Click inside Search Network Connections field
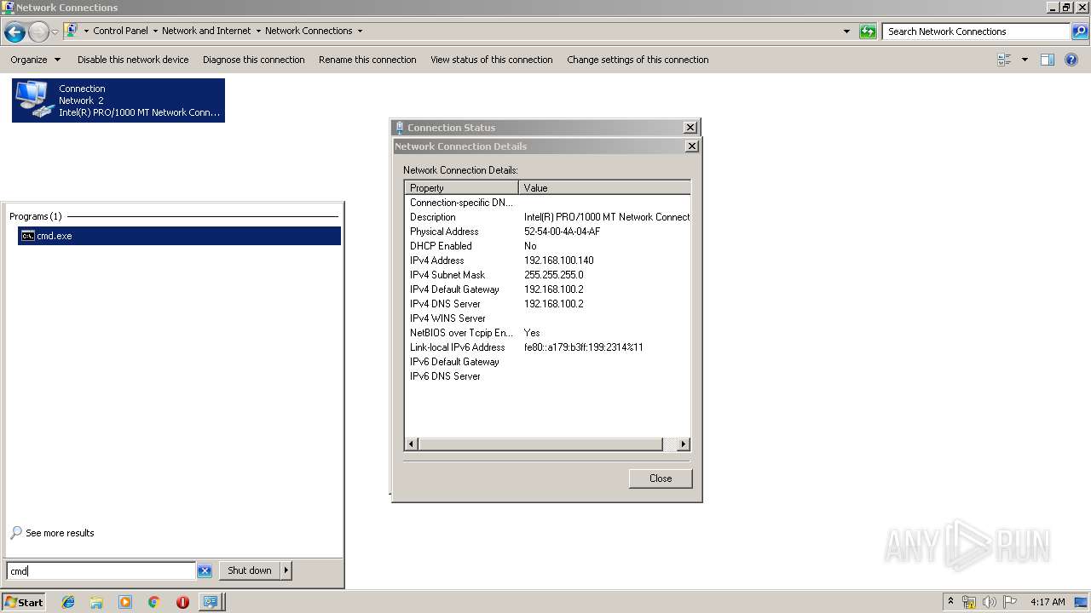Image resolution: width=1091 pixels, height=613 pixels. tap(976, 32)
